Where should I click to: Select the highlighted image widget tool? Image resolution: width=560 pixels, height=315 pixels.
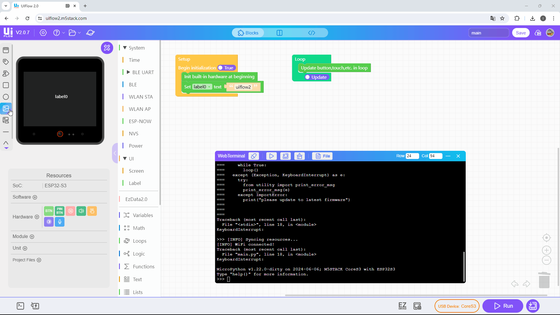point(6,108)
